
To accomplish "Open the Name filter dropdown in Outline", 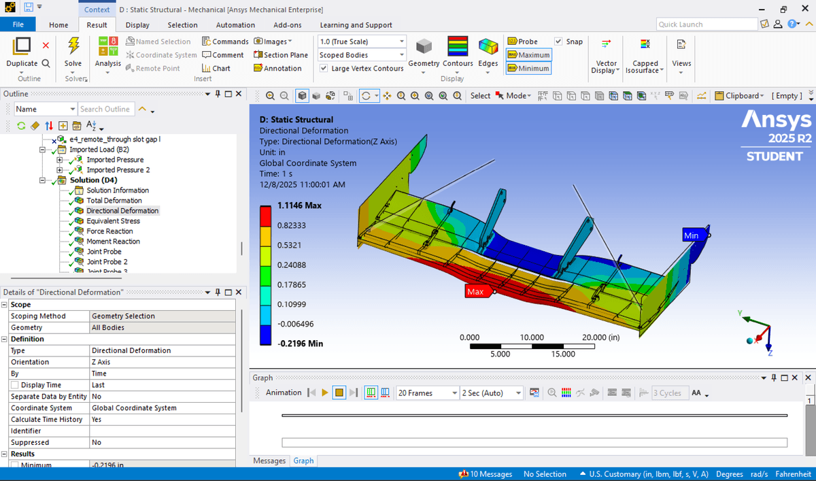I will [73, 109].
